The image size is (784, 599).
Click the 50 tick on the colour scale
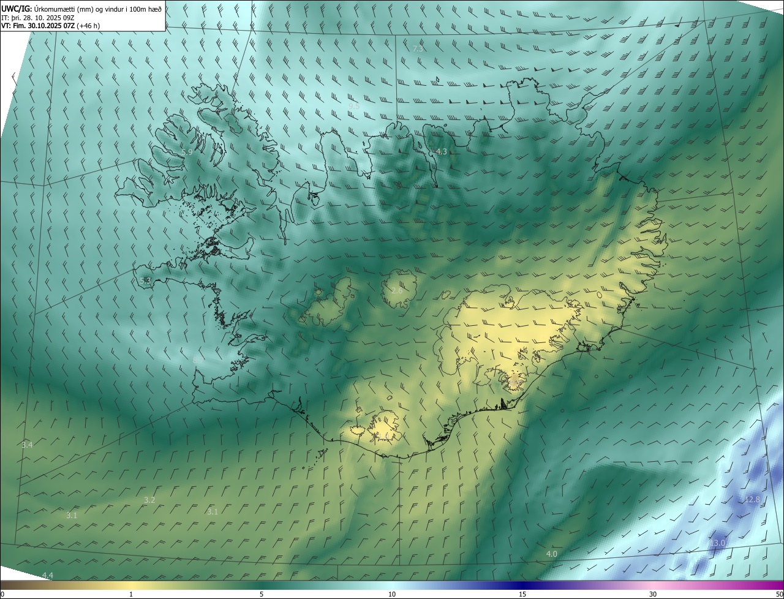[x=780, y=594]
